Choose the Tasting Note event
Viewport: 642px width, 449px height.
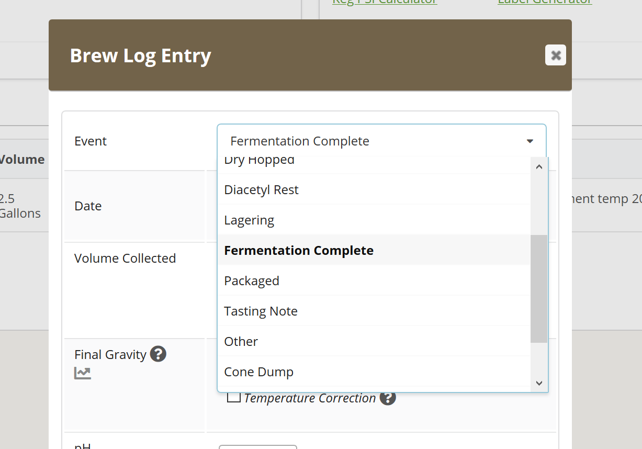pos(261,311)
